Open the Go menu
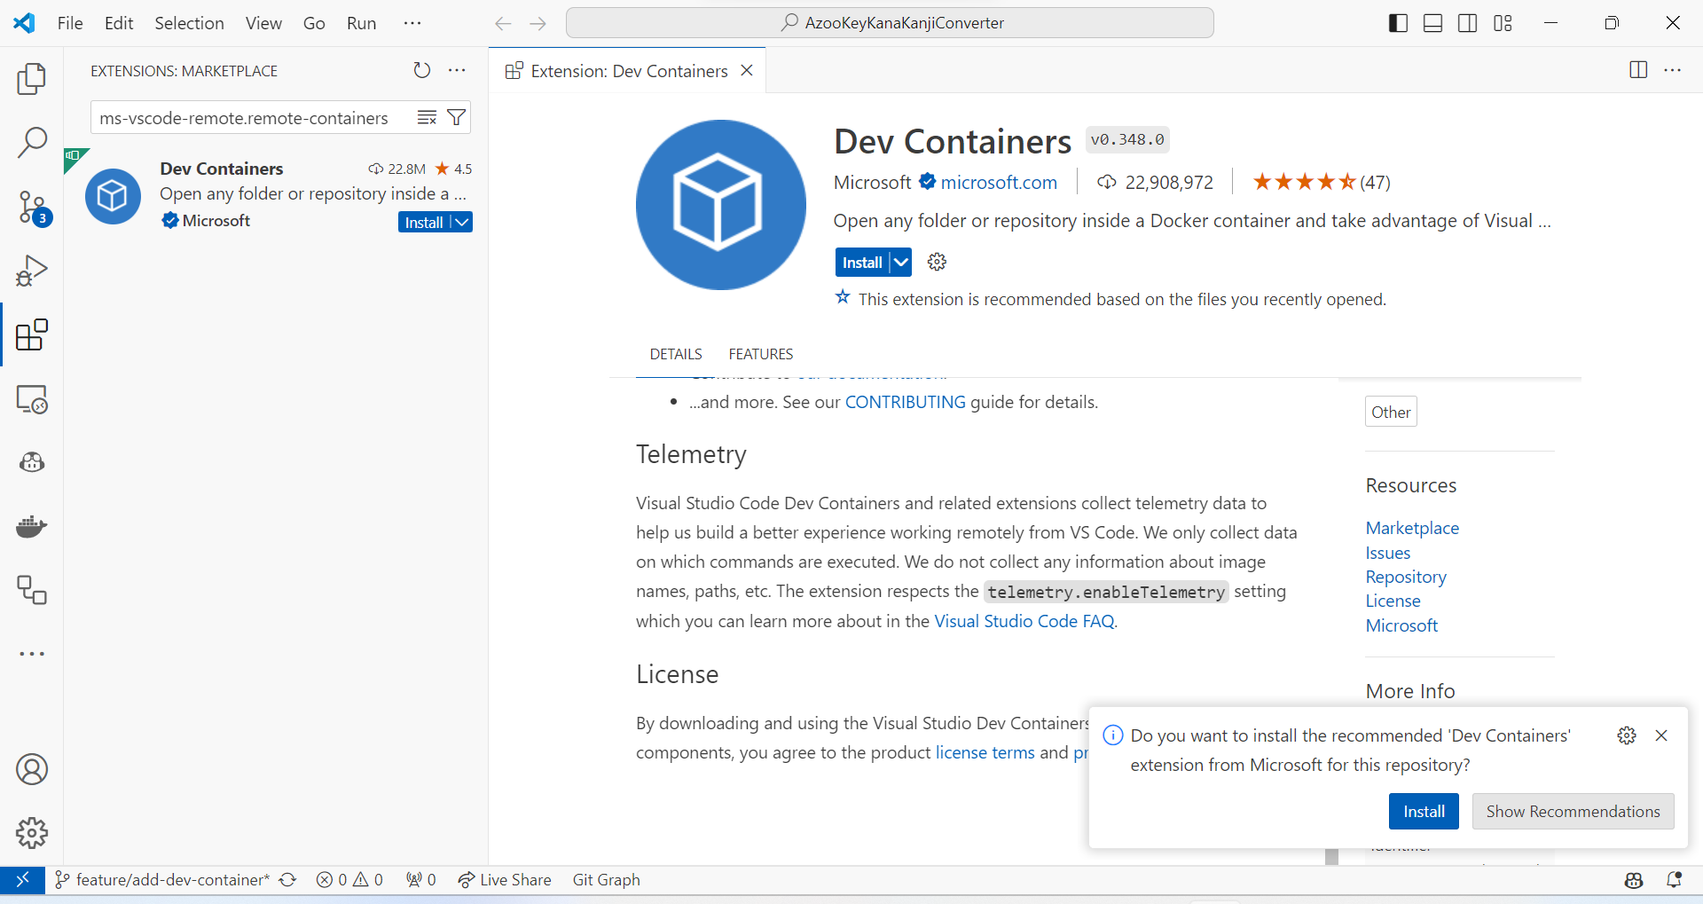 tap(313, 23)
